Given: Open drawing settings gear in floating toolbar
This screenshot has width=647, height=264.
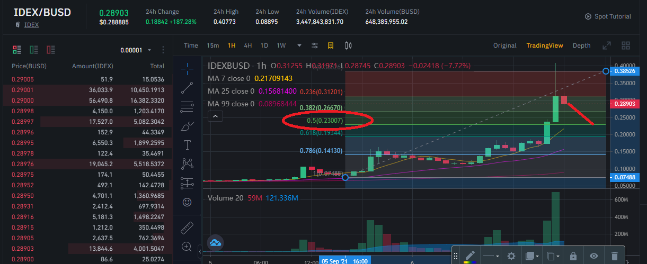Looking at the screenshot, I should [511, 256].
